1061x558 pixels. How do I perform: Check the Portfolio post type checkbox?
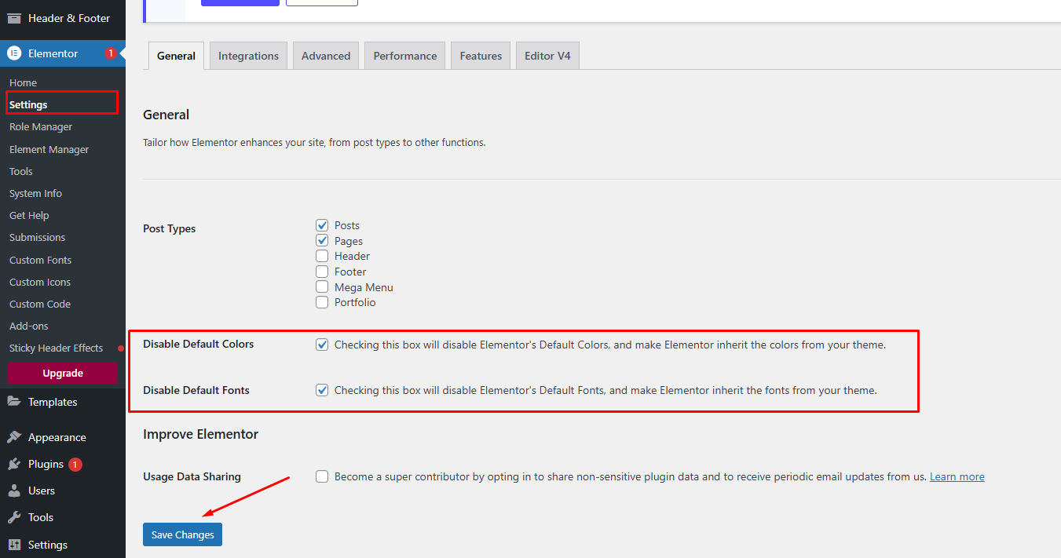tap(322, 302)
